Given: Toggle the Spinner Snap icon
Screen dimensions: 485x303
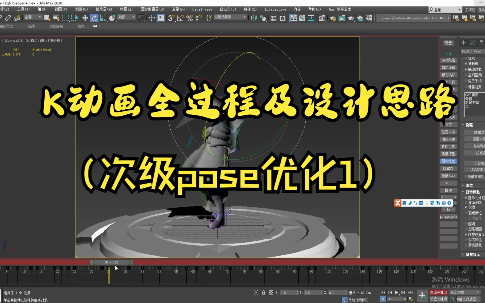Looking at the screenshot, I should (x=198, y=18).
